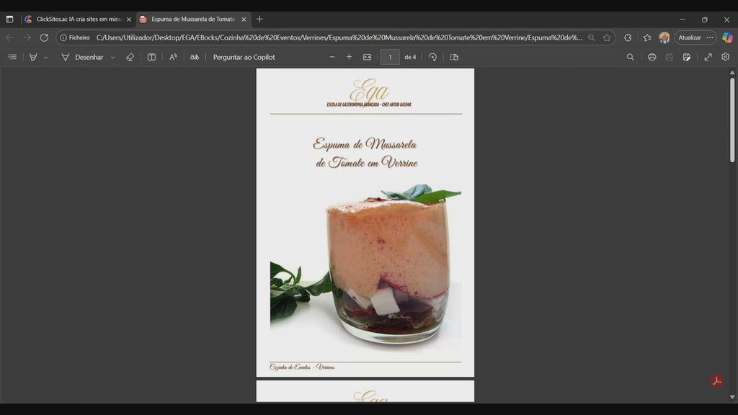Open page view settings
The height and width of the screenshot is (415, 738).
453,57
